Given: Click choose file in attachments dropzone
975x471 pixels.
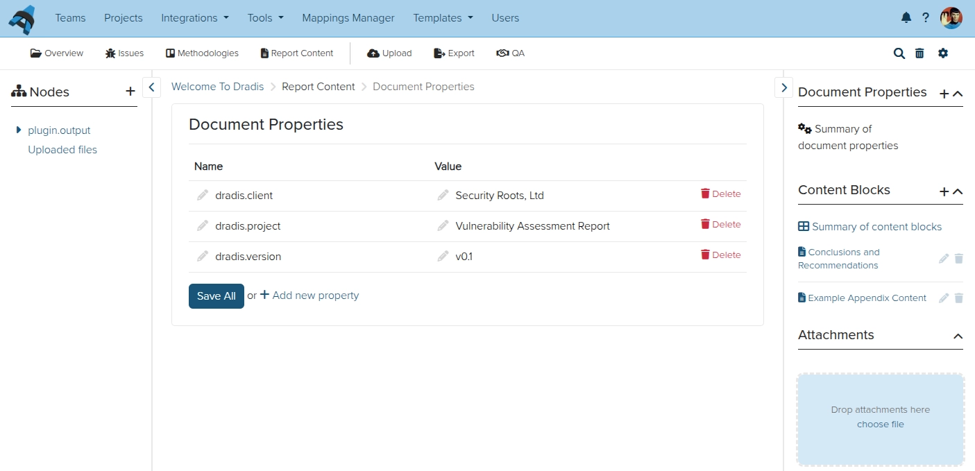Looking at the screenshot, I should point(881,425).
